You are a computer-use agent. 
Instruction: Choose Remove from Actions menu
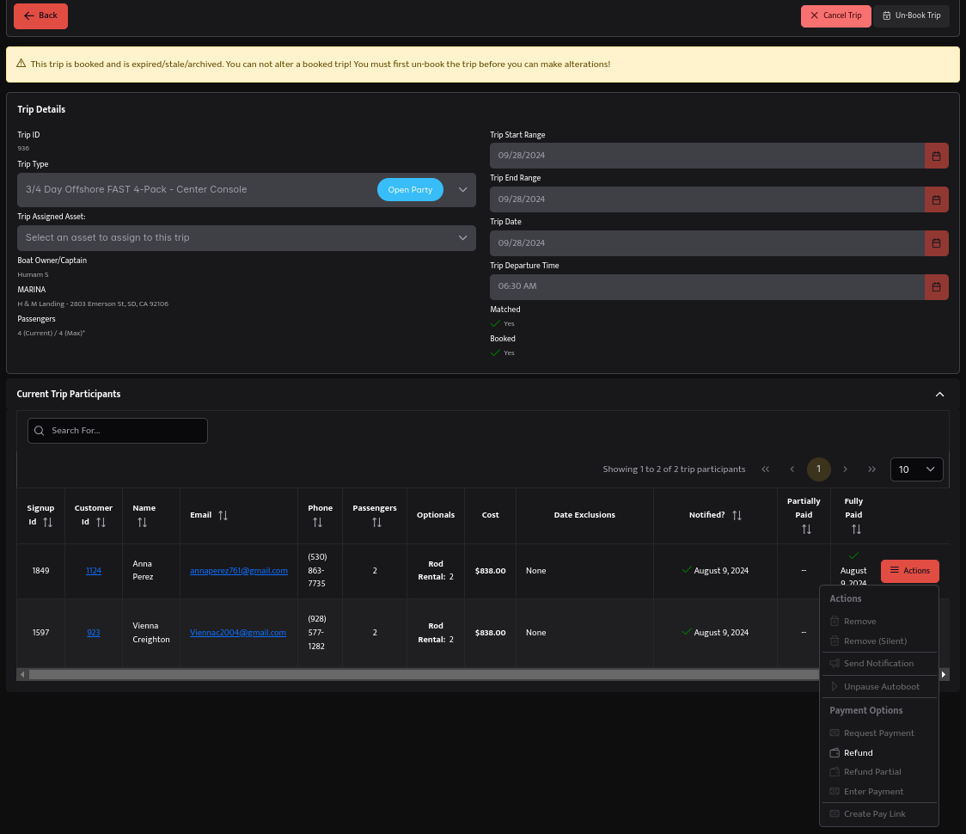[879, 622]
